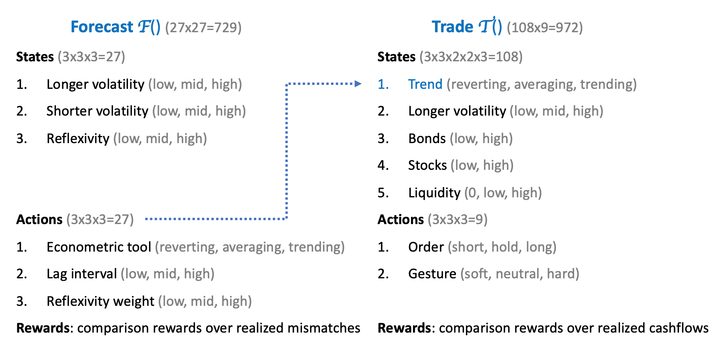718x342 pixels.
Task: Click the Trade States (3x3x2x2x3=108) header
Action: (450, 57)
